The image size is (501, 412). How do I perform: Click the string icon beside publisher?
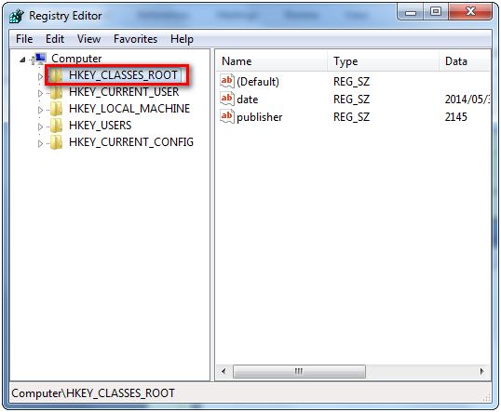click(x=227, y=116)
